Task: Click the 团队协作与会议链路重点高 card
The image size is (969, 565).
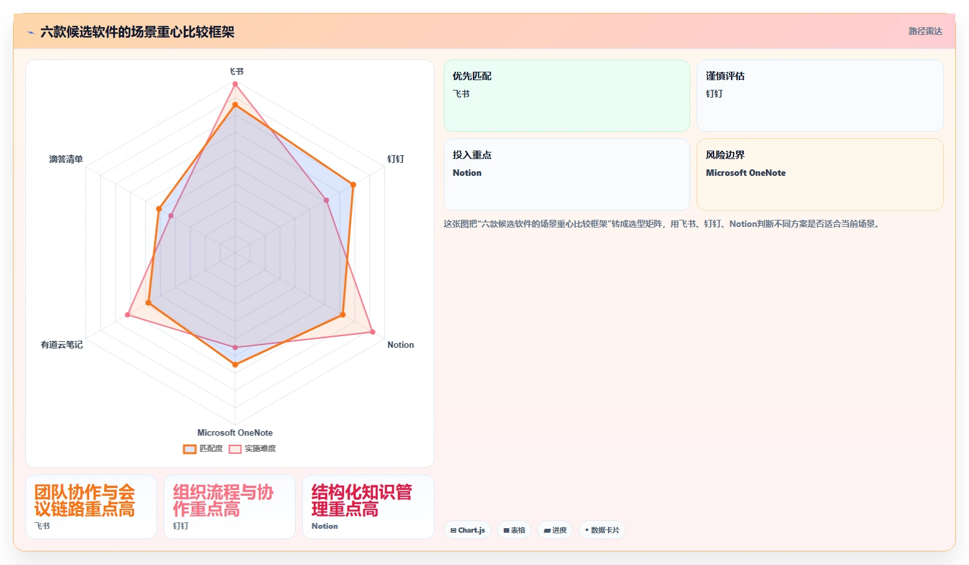Action: [91, 507]
